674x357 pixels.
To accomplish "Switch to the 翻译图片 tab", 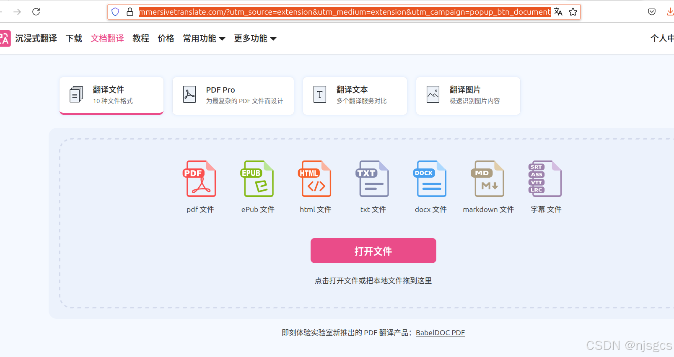I will (468, 96).
